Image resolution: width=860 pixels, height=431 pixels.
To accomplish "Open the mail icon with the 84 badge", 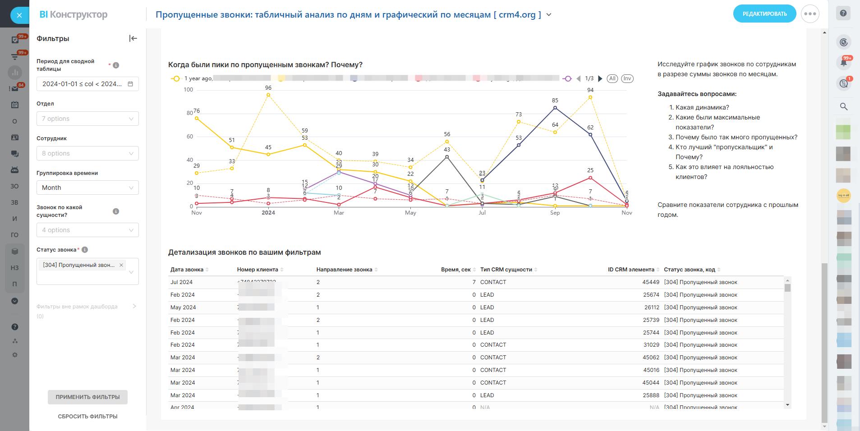I will [x=15, y=89].
